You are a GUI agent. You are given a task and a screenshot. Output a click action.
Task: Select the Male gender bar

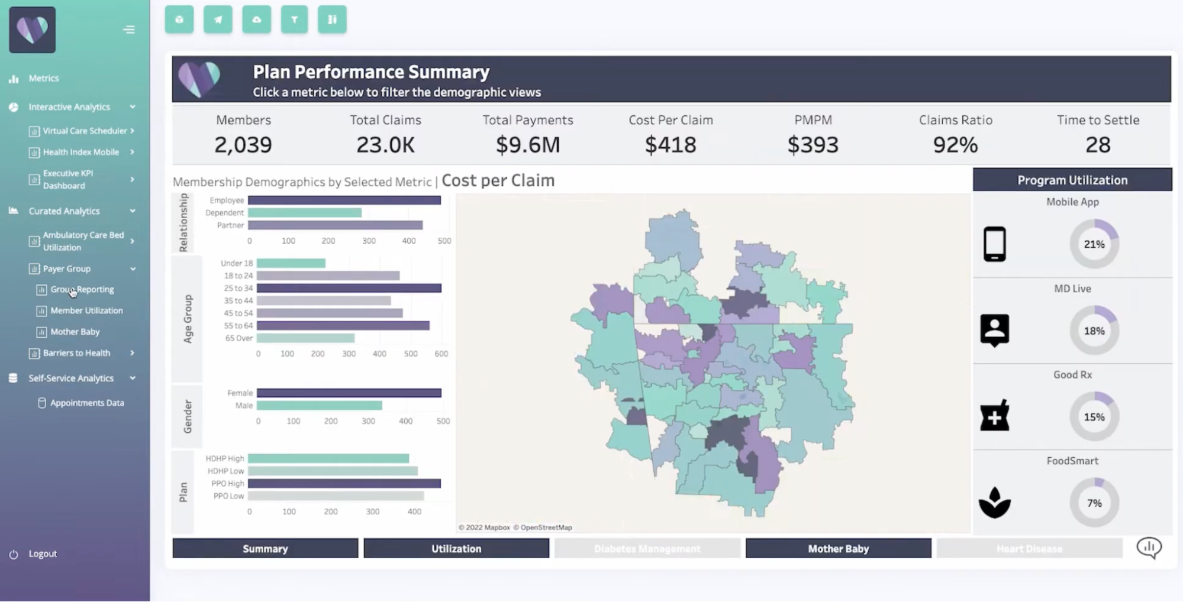tap(320, 405)
